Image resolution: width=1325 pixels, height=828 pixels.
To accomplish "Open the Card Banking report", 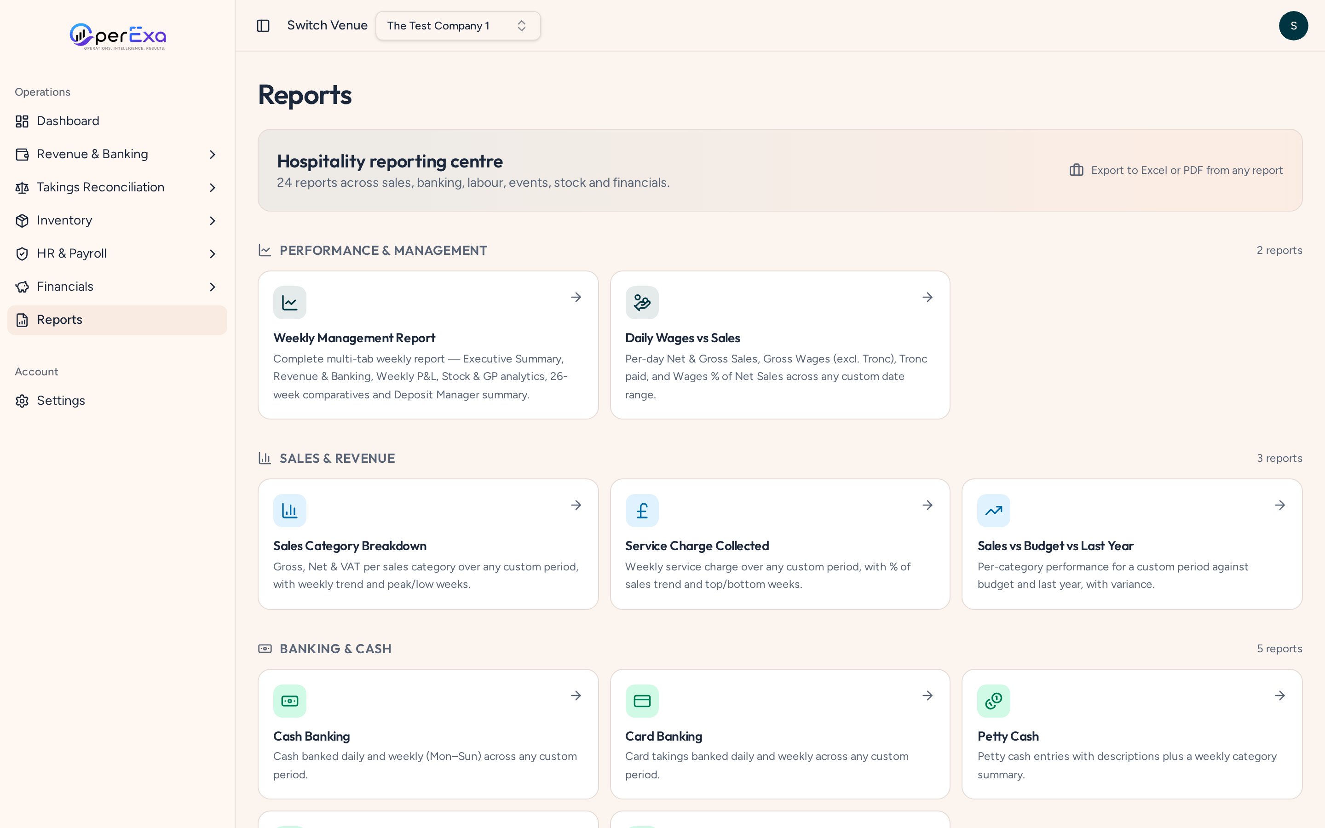I will (x=780, y=734).
